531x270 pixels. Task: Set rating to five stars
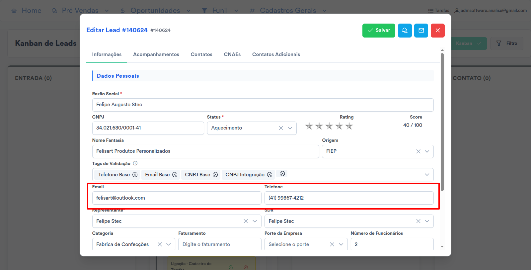[349, 126]
